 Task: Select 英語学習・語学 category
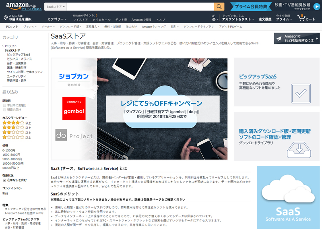pyautogui.click(x=17, y=81)
